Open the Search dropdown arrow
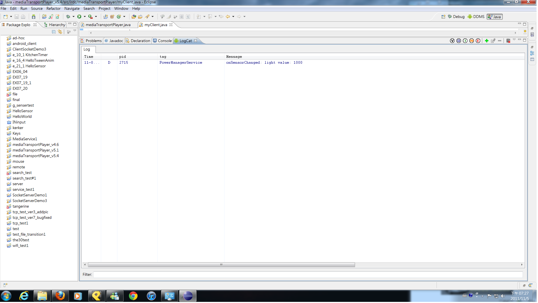Viewport: 538px width, 303px height. coord(152,17)
